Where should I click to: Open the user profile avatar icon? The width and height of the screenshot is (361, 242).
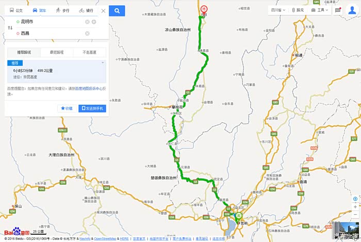click(352, 10)
